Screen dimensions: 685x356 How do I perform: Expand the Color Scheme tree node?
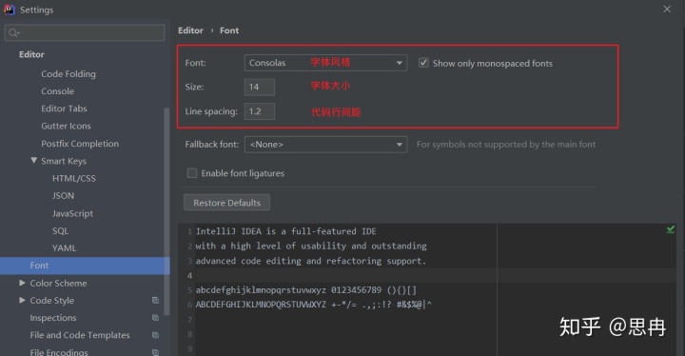[22, 283]
